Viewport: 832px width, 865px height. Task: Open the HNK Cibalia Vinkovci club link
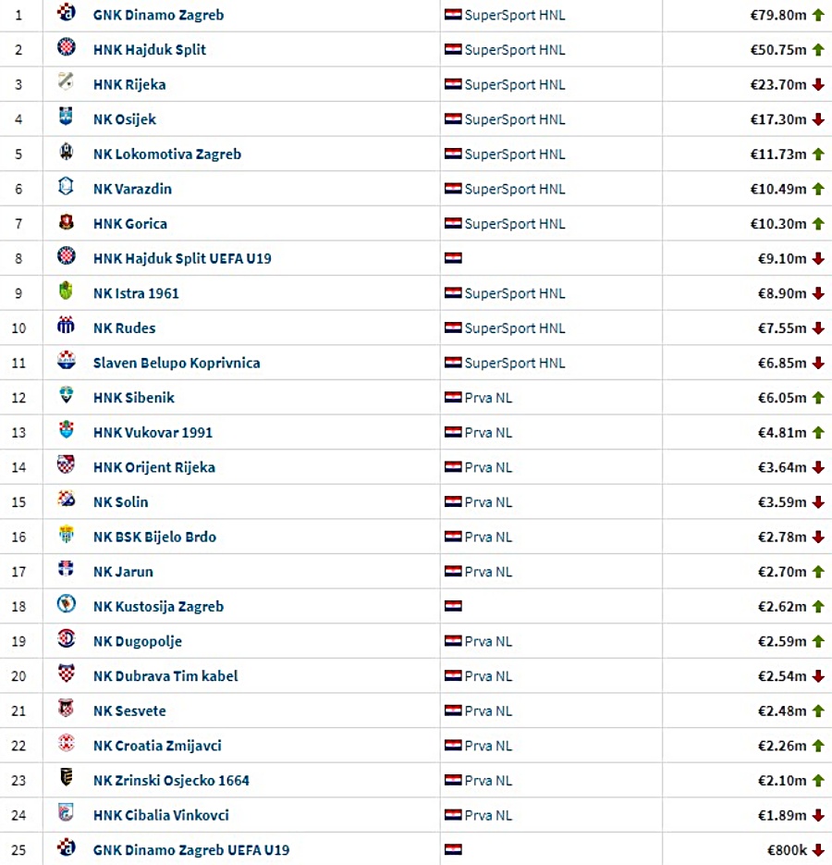[161, 815]
